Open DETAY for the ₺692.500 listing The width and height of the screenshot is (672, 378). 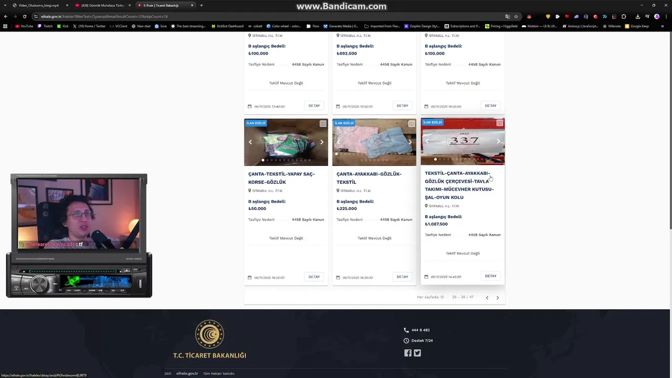[x=402, y=106]
